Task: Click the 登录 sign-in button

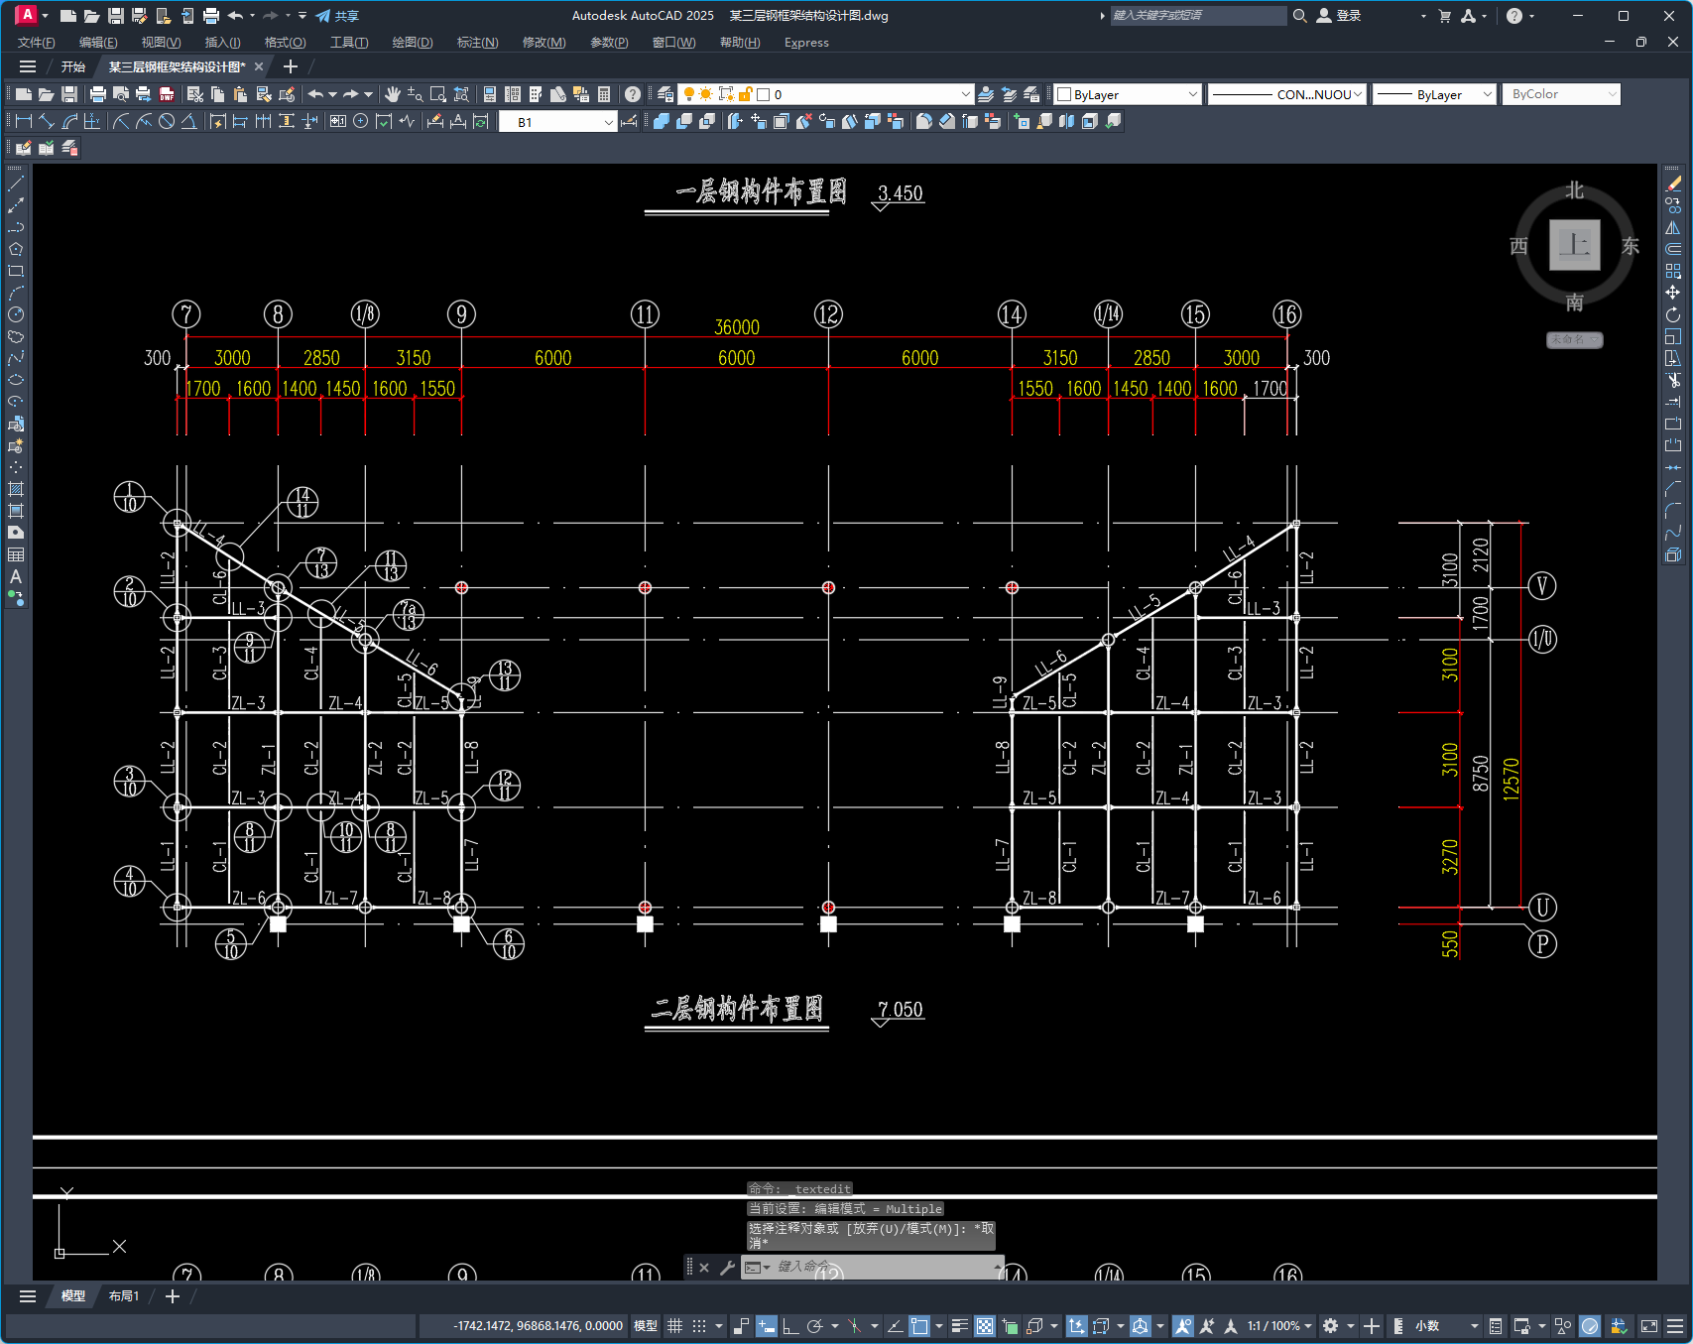Action: point(1339,16)
